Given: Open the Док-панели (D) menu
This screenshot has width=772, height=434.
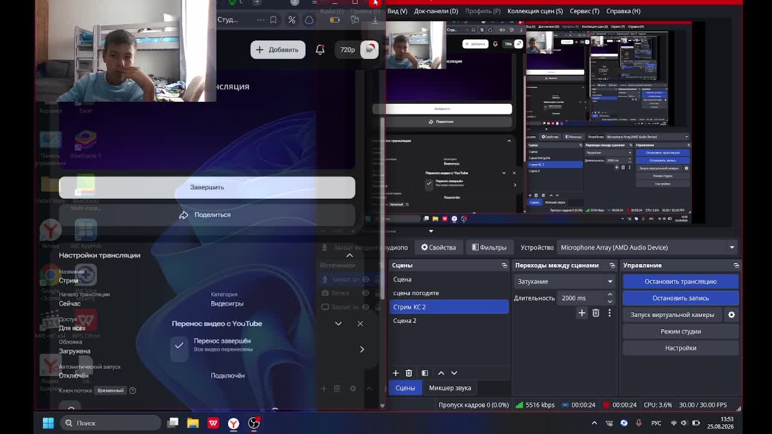Looking at the screenshot, I should click(x=436, y=11).
